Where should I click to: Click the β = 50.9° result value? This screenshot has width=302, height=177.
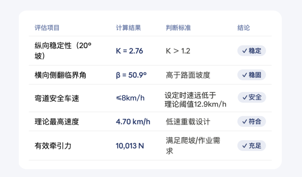point(131,75)
